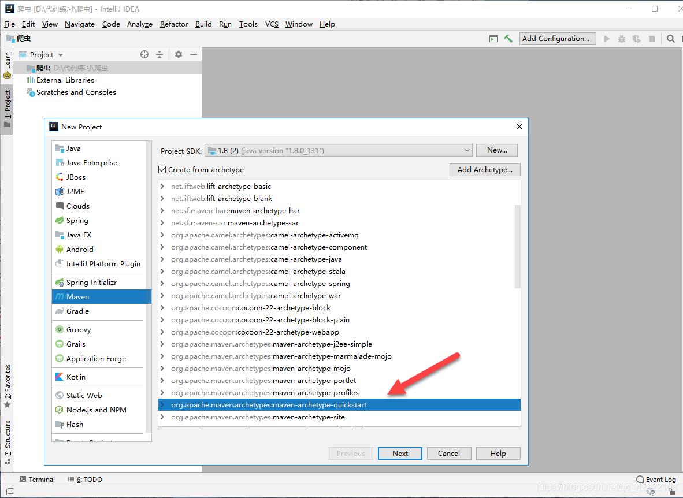Click archetype list vertical scrollbar
The width and height of the screenshot is (683, 498).
[x=518, y=246]
